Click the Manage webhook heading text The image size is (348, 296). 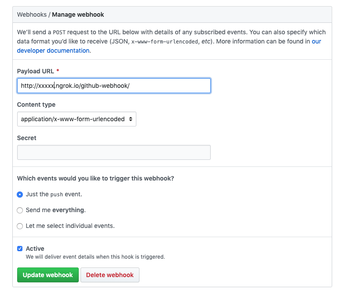(x=78, y=14)
